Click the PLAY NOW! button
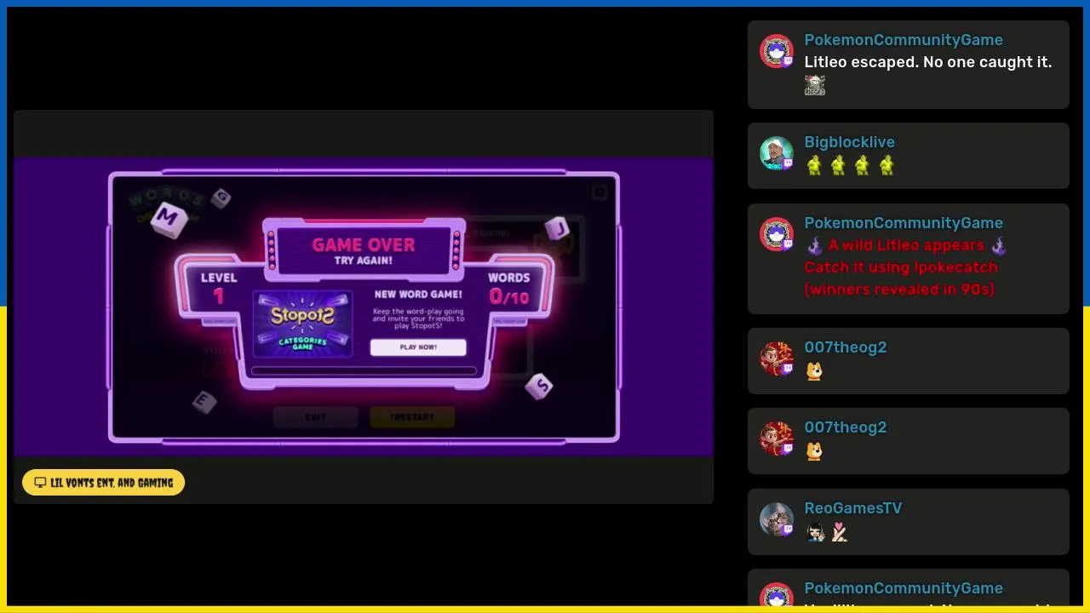Screen dimensions: 1090x613 pyautogui.click(x=418, y=347)
